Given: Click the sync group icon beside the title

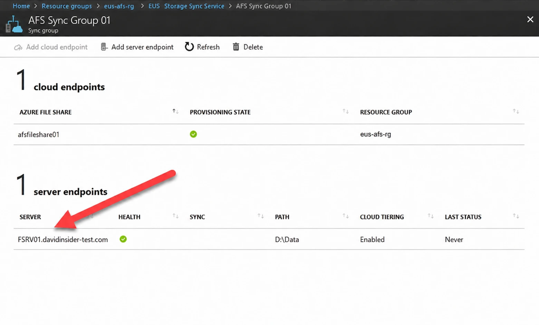Looking at the screenshot, I should point(14,24).
